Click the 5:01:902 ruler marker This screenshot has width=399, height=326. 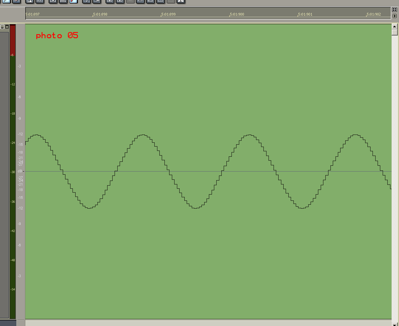click(x=373, y=14)
